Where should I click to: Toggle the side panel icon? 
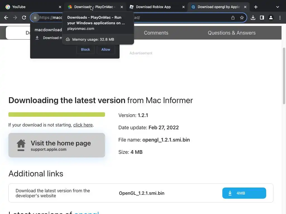click(262, 18)
